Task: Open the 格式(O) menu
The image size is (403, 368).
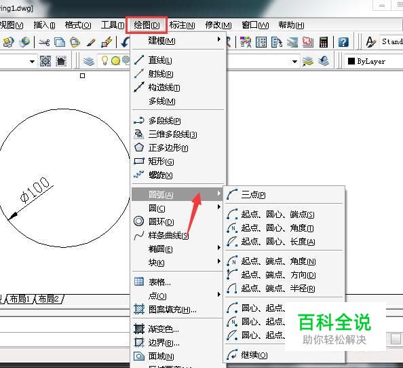Action: pyautogui.click(x=78, y=25)
